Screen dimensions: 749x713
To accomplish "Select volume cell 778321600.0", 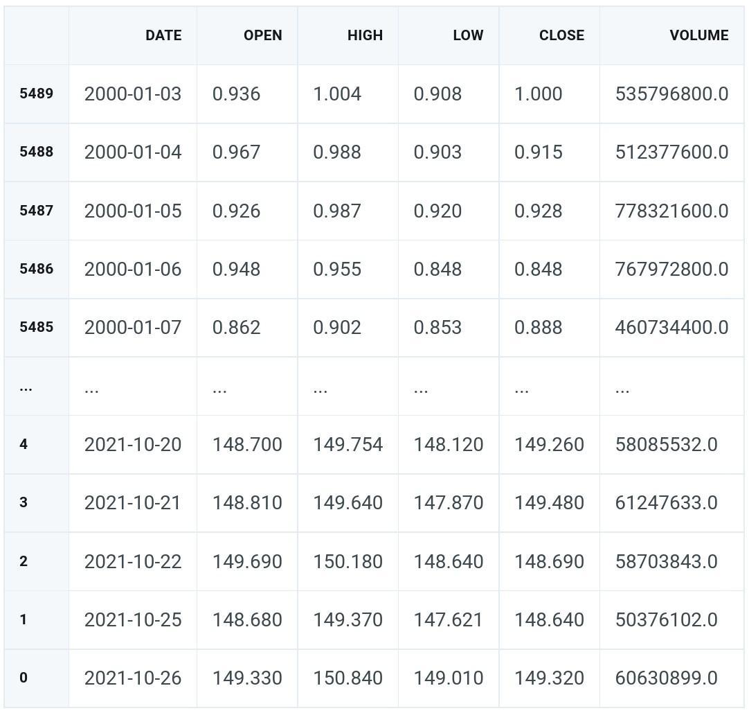I will (671, 211).
